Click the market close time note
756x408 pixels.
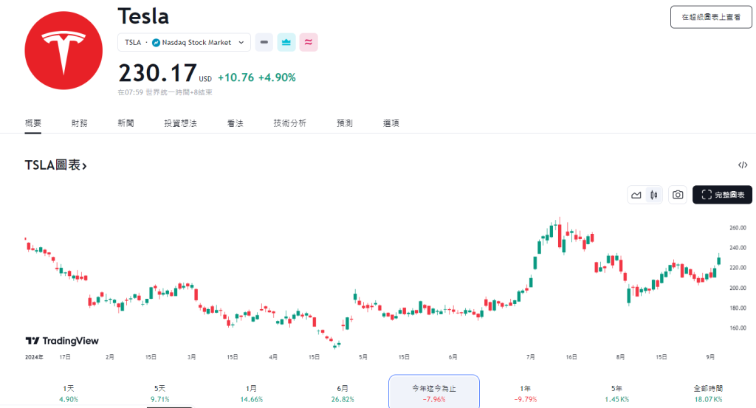click(x=165, y=92)
